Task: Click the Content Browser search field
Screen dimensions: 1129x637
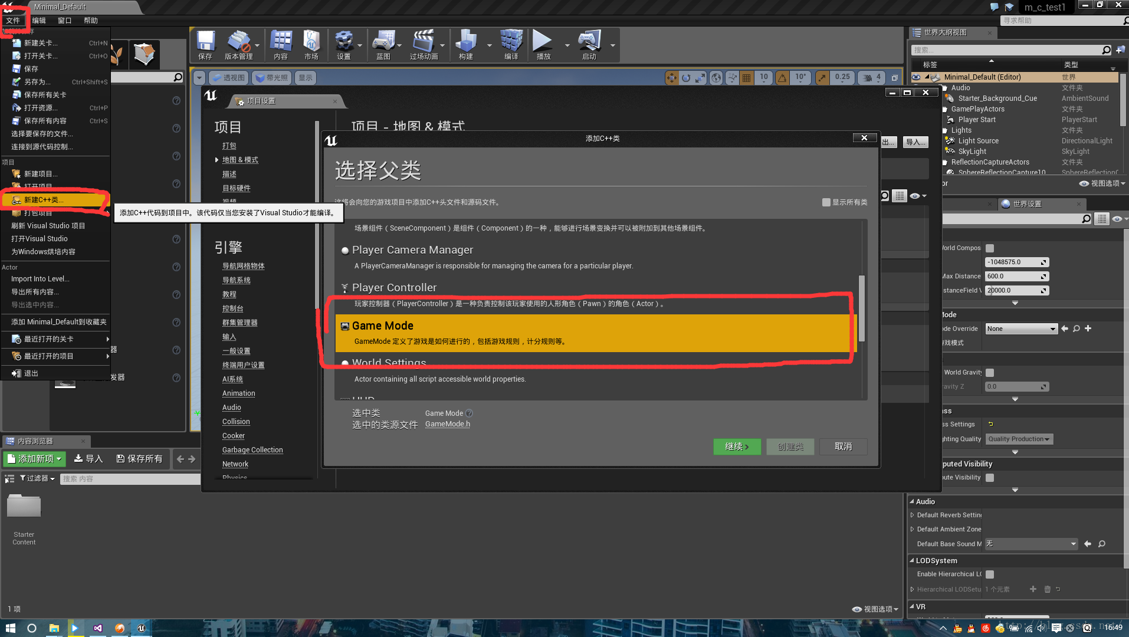Action: click(130, 479)
